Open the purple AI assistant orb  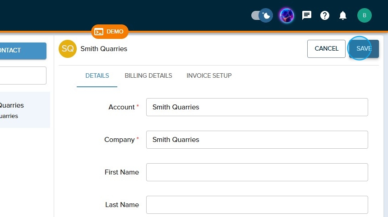(x=286, y=16)
